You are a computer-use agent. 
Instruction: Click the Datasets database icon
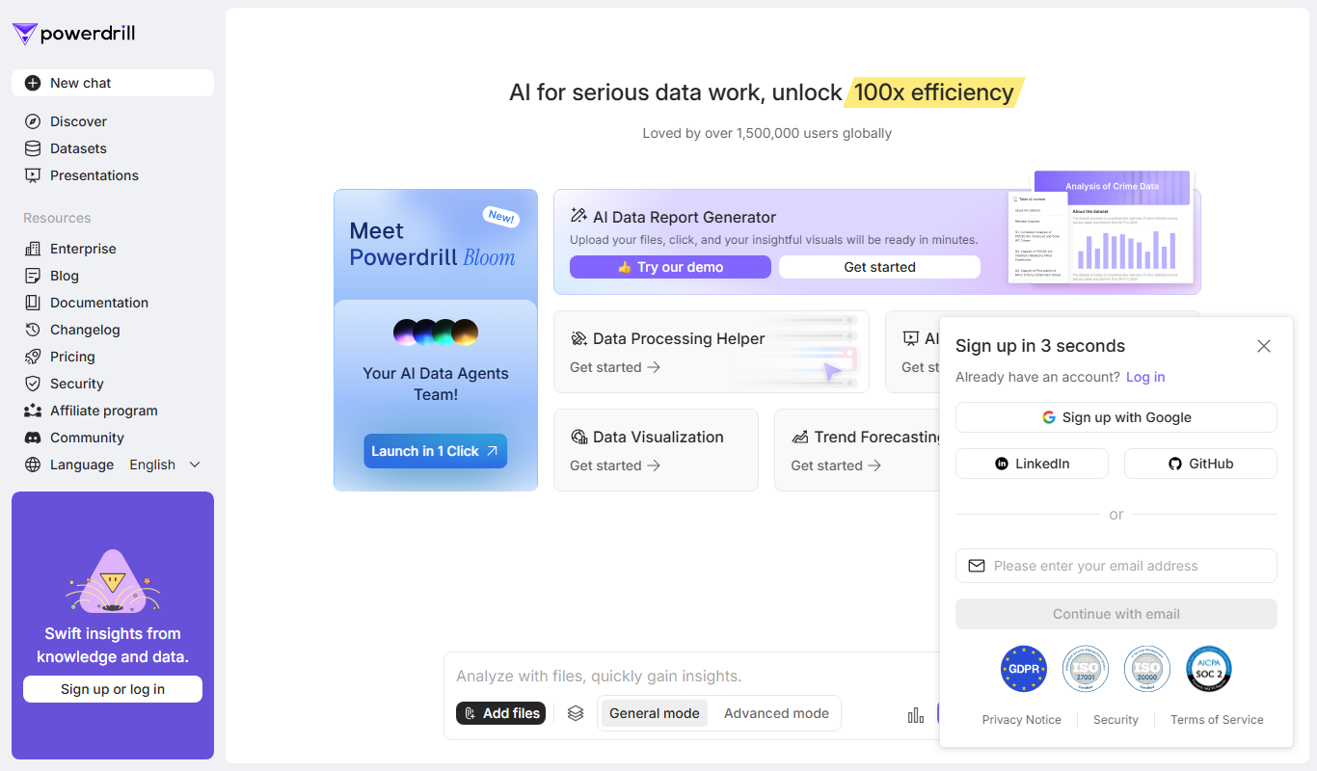point(33,148)
